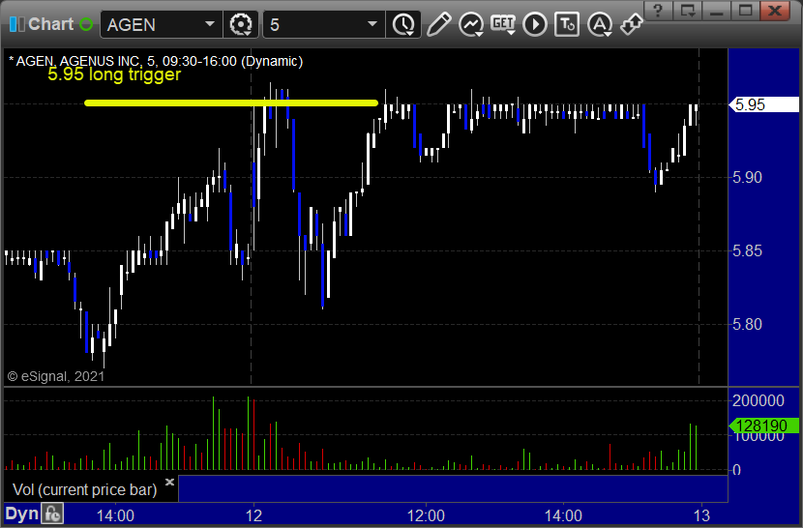803x528 pixels.
Task: Click the pin window toolbar icon
Action: coord(632,24)
